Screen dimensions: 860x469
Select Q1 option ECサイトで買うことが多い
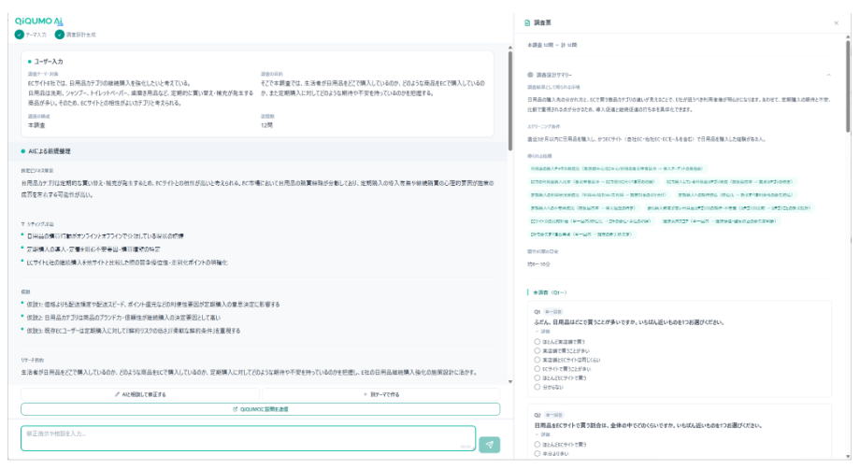coord(537,369)
